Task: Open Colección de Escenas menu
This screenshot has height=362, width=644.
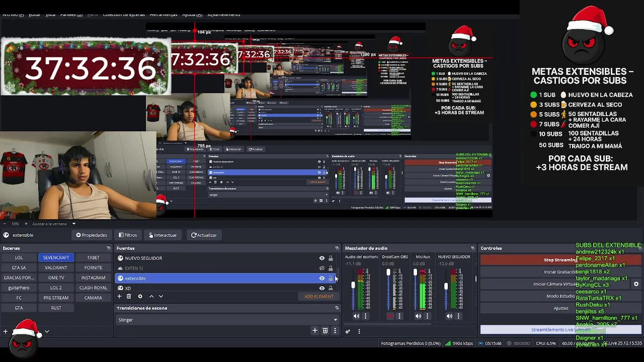Action: pyautogui.click(x=124, y=15)
